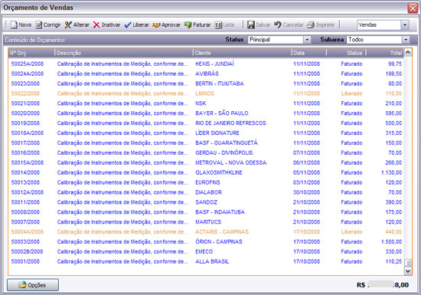Sort by Nº Orç column header

coord(31,53)
